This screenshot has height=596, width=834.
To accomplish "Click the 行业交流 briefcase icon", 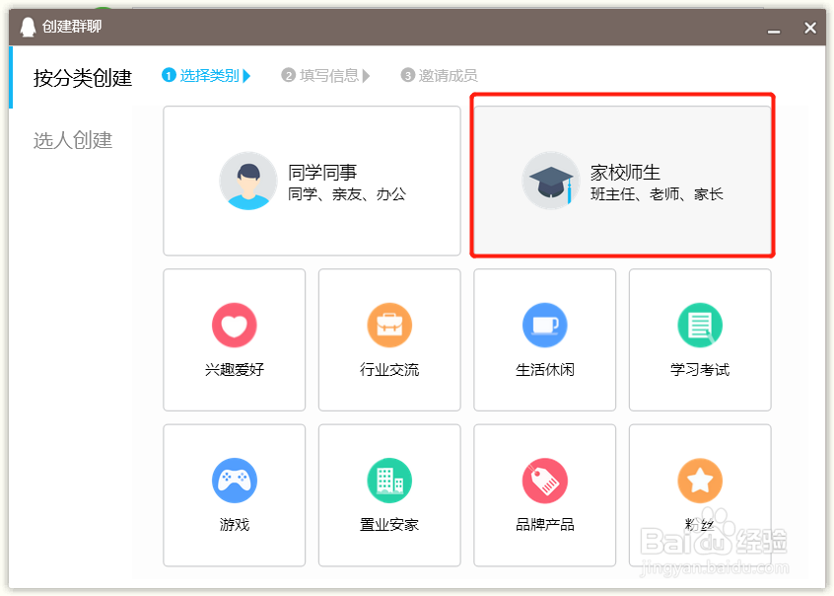I will click(388, 325).
